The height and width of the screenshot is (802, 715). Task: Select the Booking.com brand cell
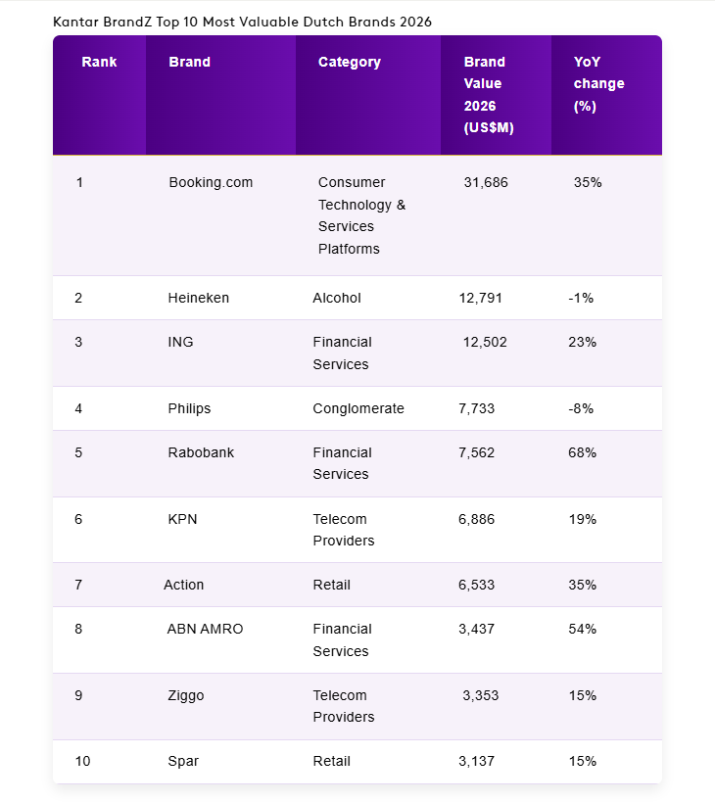click(x=211, y=182)
